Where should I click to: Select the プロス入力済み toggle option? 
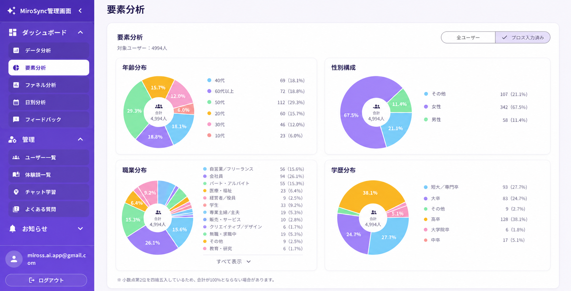pos(523,37)
